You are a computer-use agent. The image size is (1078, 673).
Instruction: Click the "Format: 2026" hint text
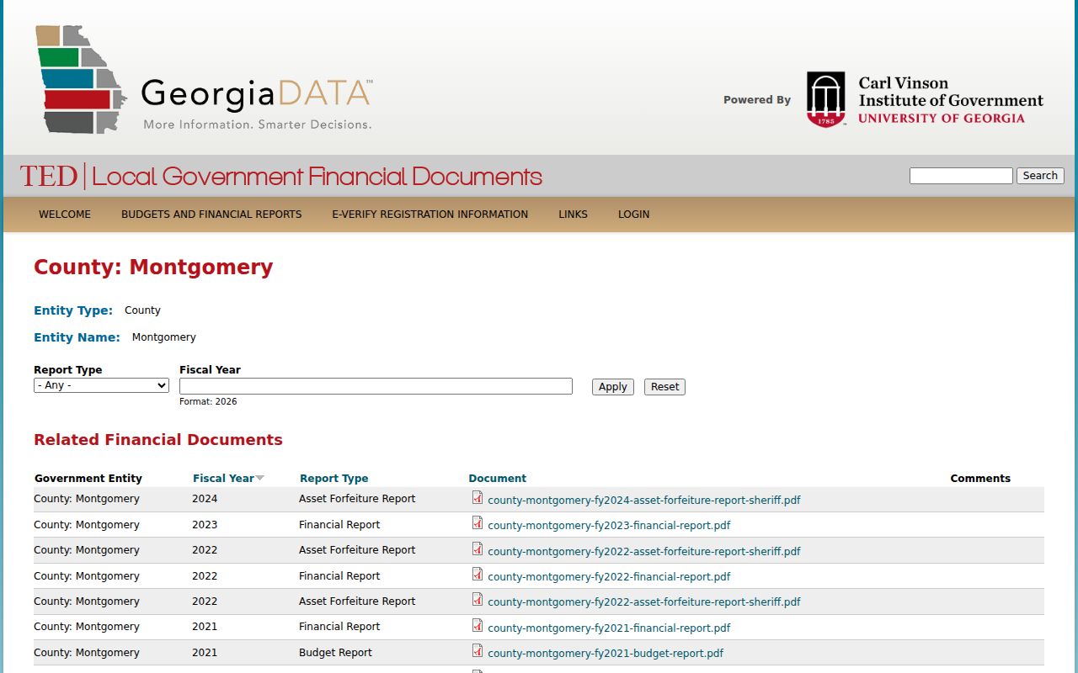208,402
